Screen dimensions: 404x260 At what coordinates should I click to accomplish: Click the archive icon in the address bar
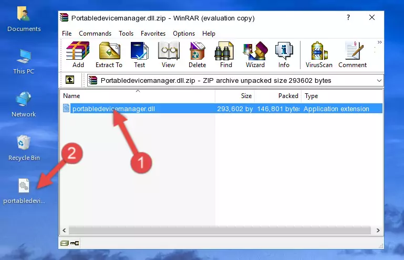pyautogui.click(x=93, y=81)
